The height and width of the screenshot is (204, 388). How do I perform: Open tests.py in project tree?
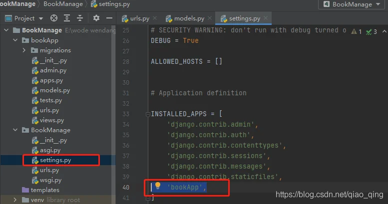tap(47, 100)
